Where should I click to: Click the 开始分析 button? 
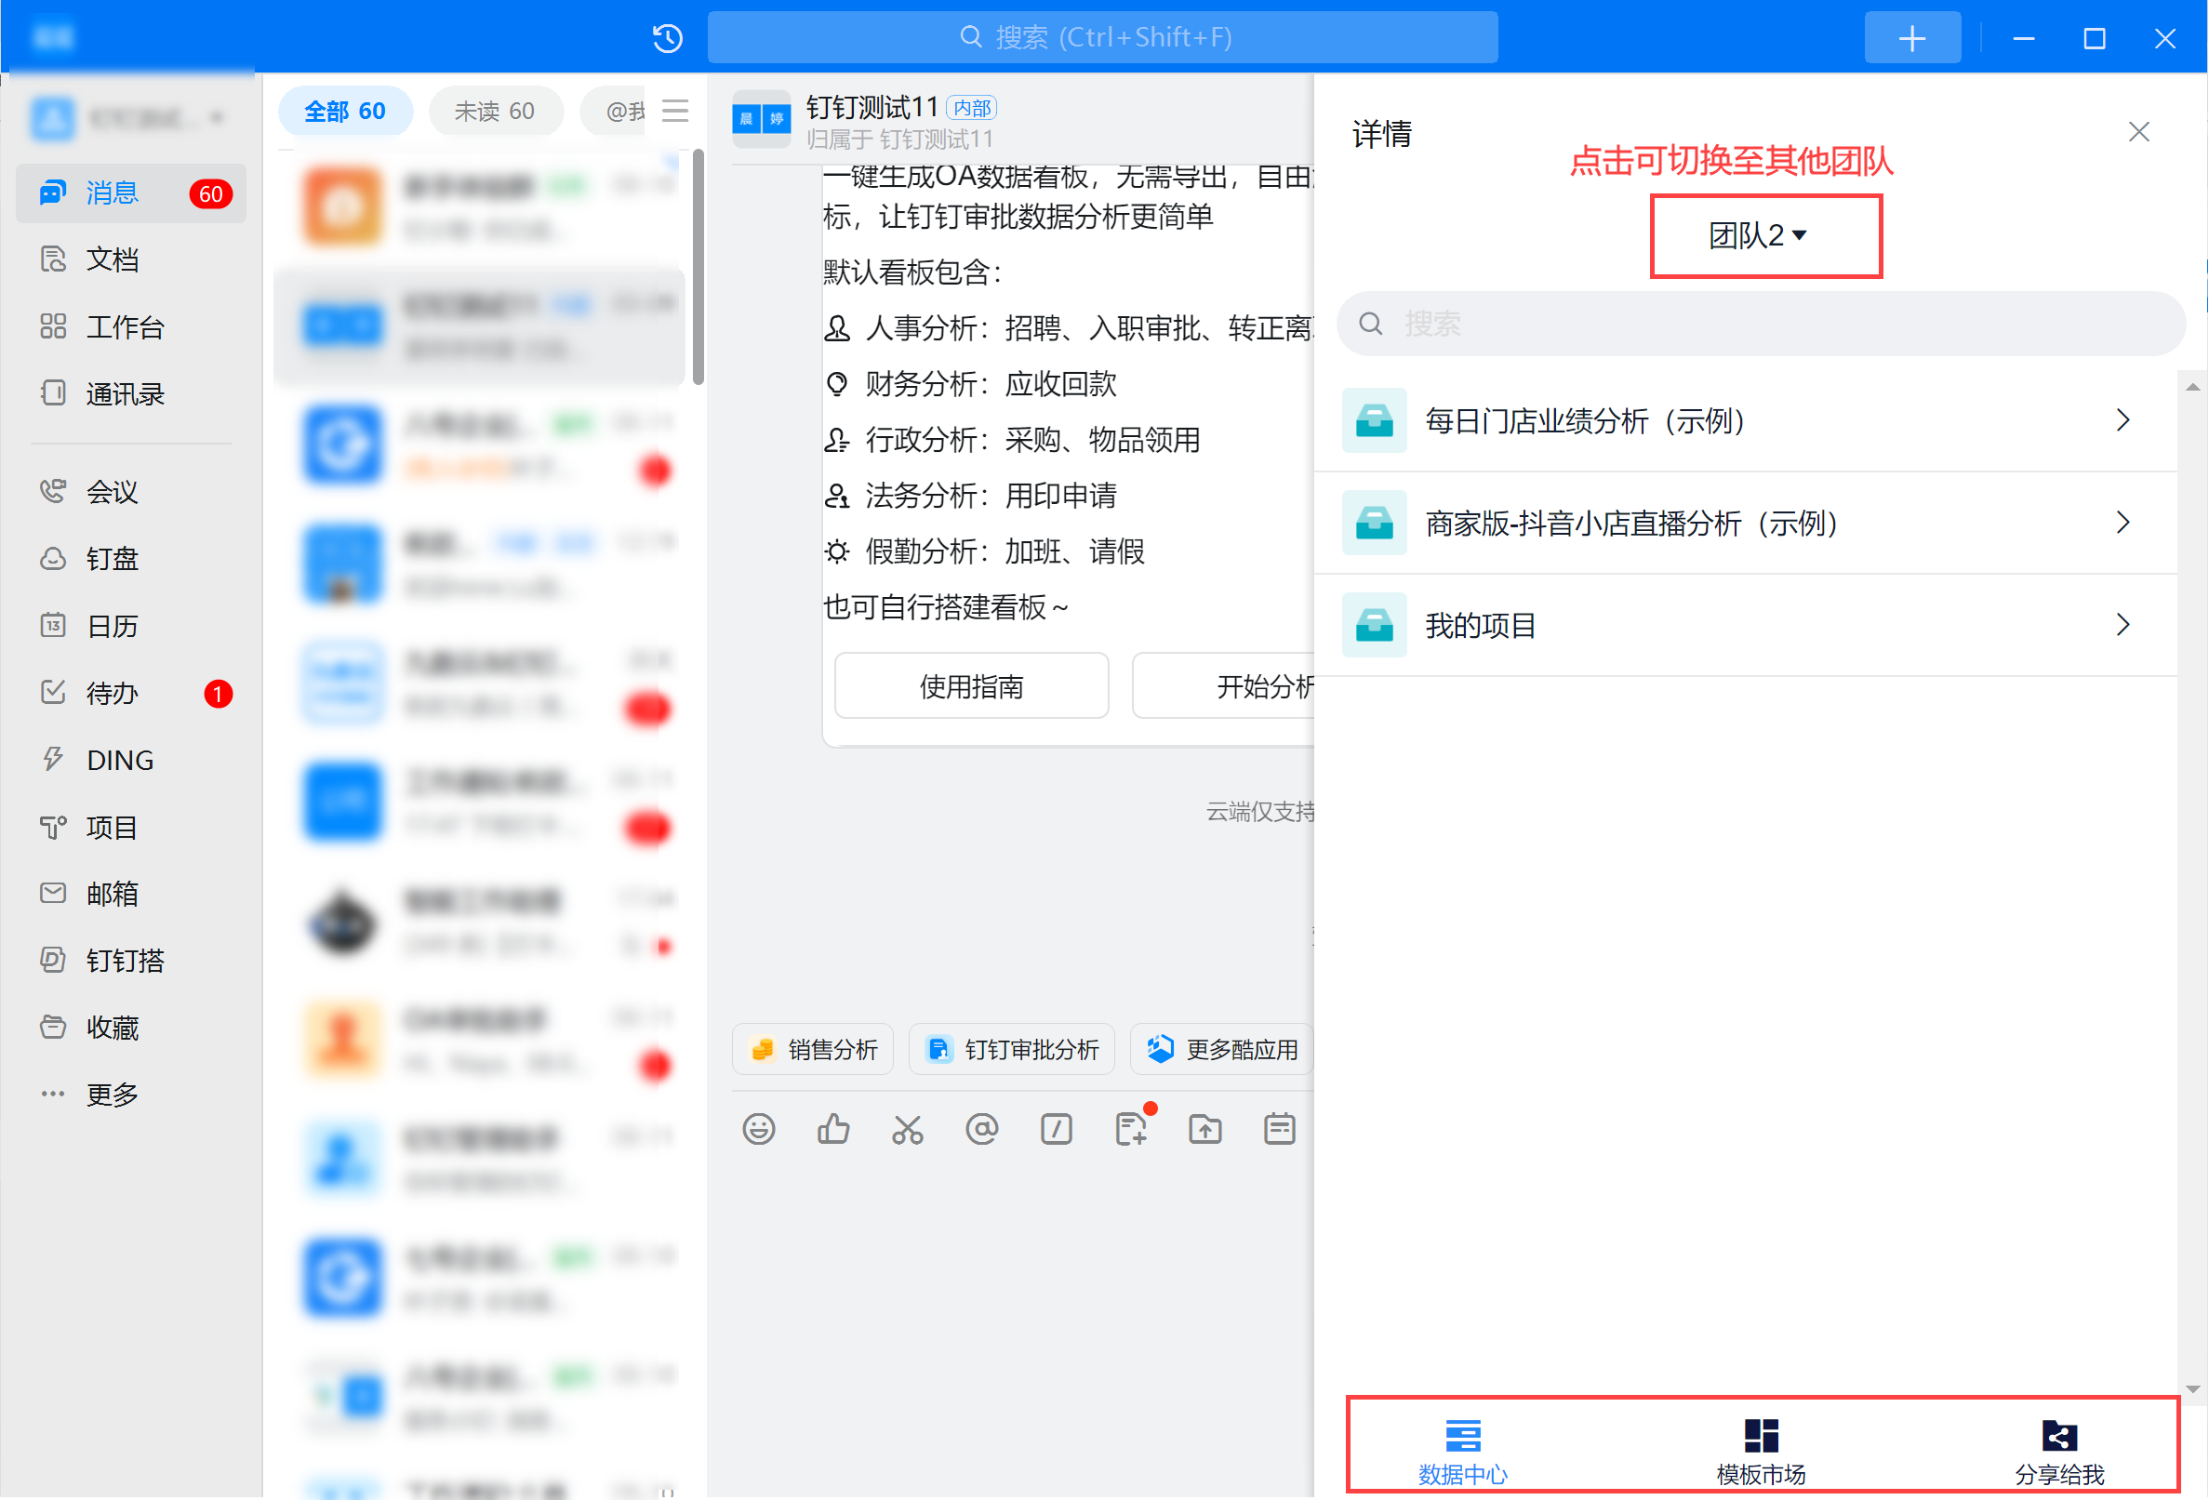(x=1224, y=686)
